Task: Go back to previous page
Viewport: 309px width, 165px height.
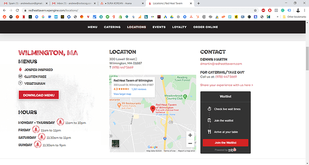Action: (x=4, y=10)
